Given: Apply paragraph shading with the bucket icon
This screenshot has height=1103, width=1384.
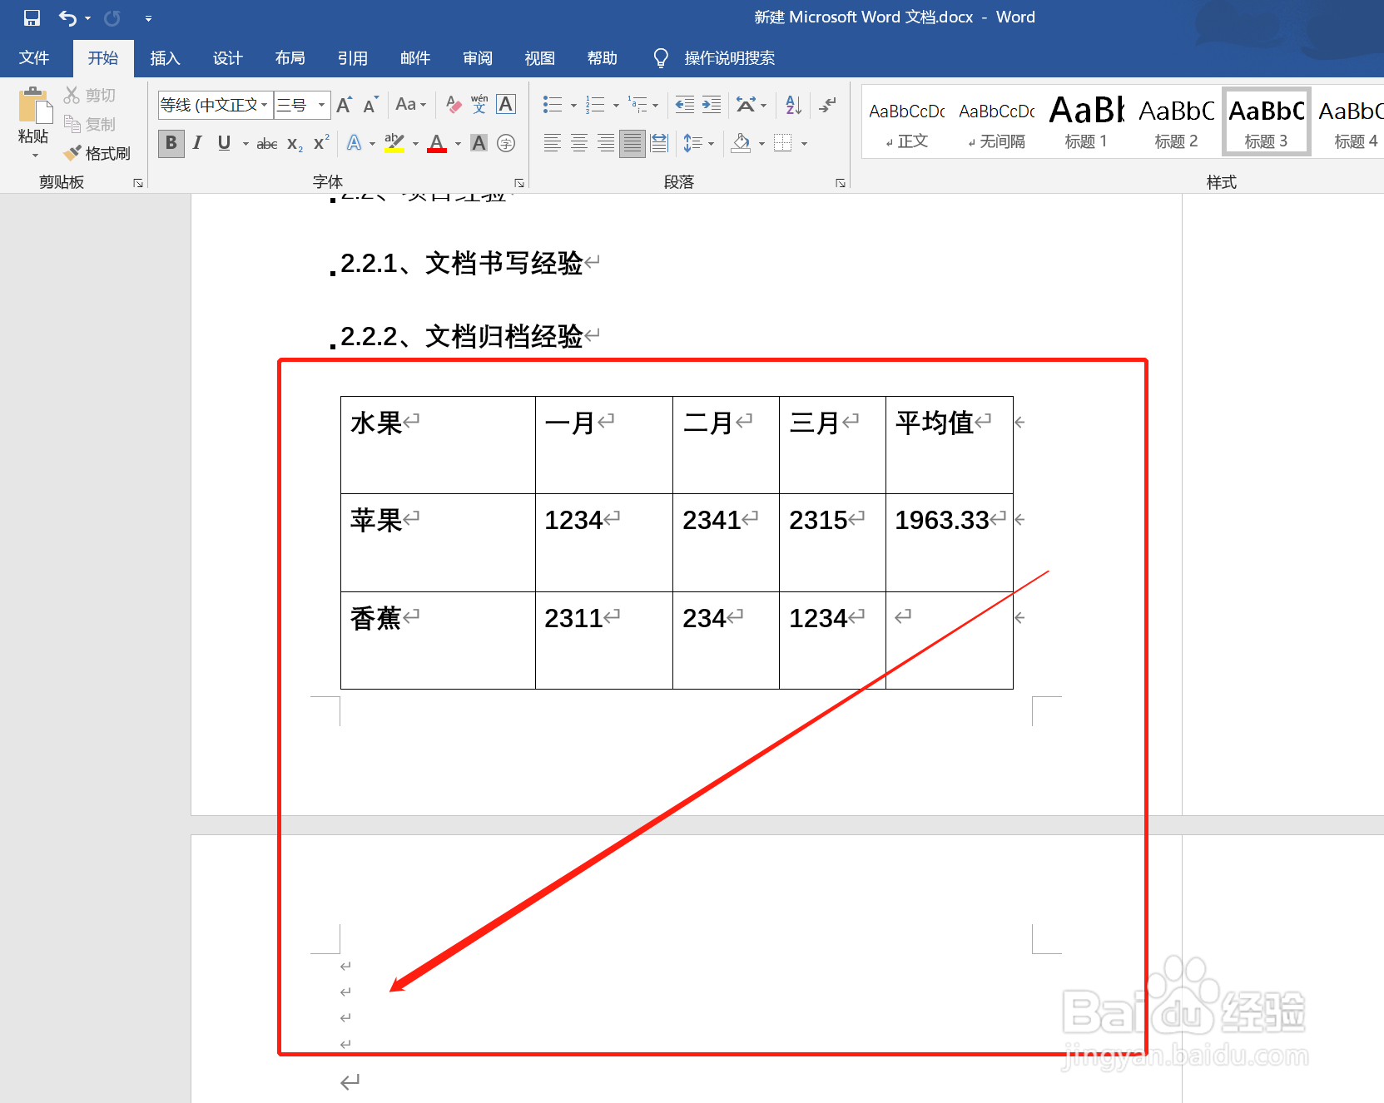Looking at the screenshot, I should pyautogui.click(x=740, y=142).
